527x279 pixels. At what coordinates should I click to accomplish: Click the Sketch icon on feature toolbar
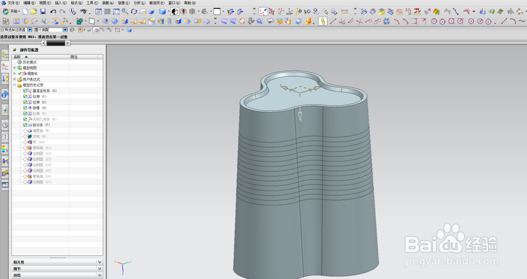(x=6, y=21)
